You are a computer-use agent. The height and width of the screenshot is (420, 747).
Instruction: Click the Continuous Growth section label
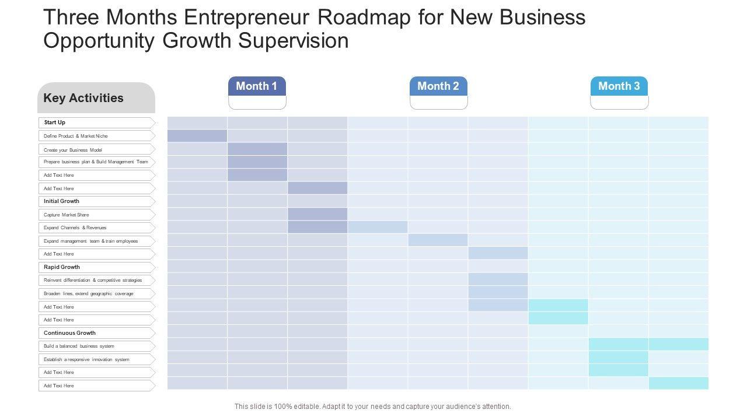[x=69, y=333]
